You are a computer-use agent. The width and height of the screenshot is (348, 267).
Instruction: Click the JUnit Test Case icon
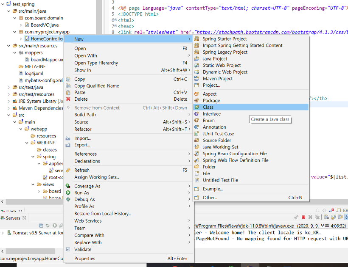196,134
